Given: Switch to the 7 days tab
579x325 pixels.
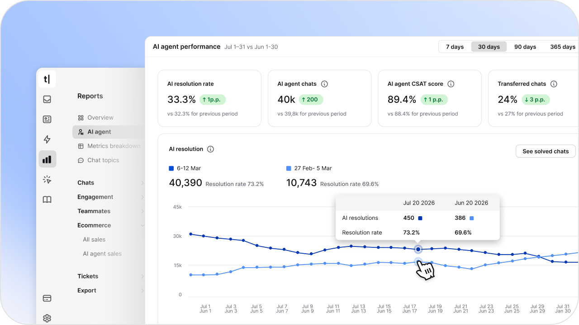Looking at the screenshot, I should 455,46.
